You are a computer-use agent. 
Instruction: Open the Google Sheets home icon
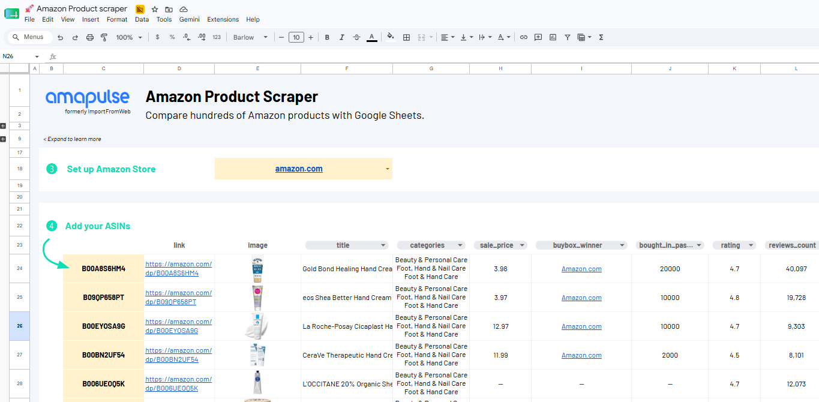point(12,13)
